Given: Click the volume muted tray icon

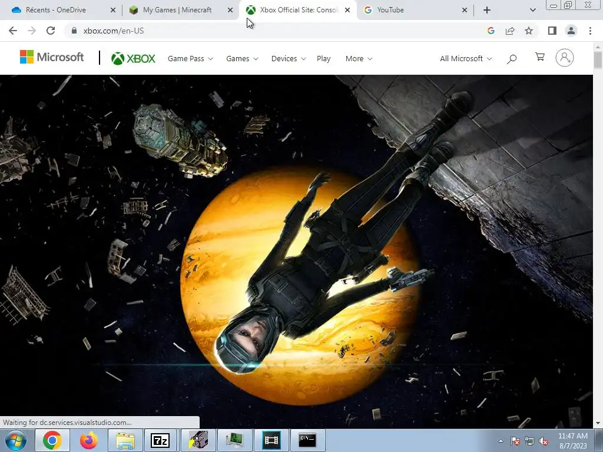Looking at the screenshot, I should (x=544, y=441).
